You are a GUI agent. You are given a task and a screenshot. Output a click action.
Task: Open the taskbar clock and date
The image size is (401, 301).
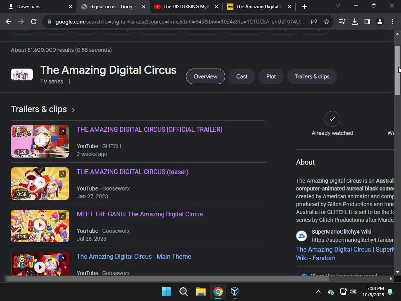(x=373, y=292)
